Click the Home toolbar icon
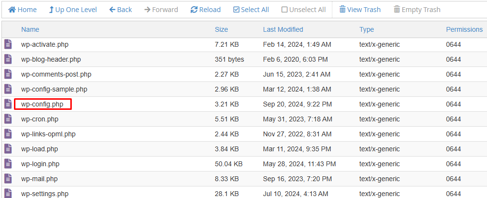The image size is (487, 198). tap(13, 10)
